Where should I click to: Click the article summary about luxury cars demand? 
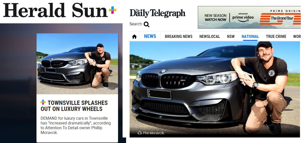(76, 125)
